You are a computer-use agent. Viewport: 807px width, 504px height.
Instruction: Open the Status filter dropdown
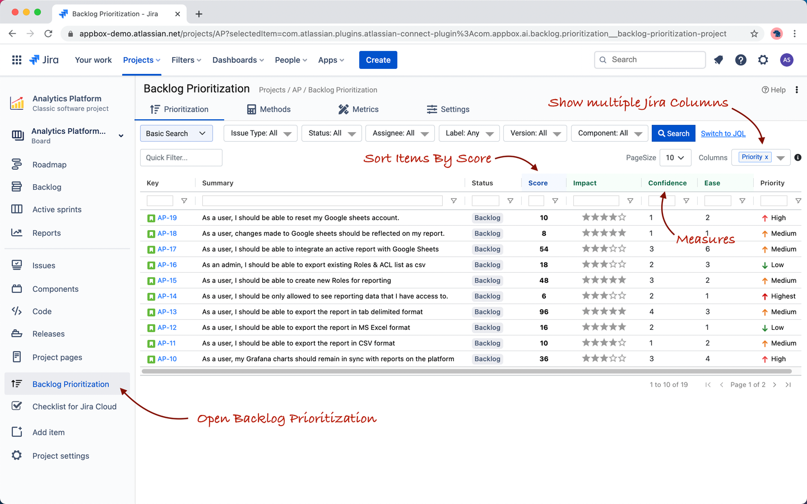[x=332, y=133]
